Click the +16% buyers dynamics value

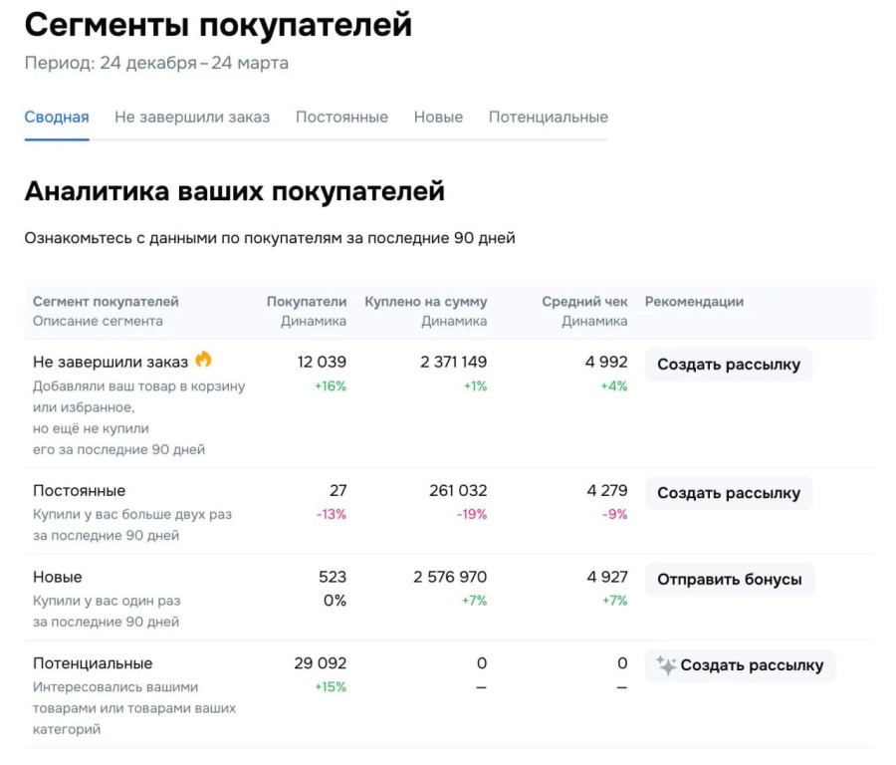pos(331,386)
